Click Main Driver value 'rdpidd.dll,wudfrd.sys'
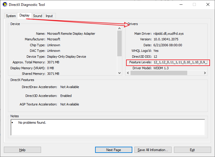This screenshot has height=157, width=215. tap(168, 34)
